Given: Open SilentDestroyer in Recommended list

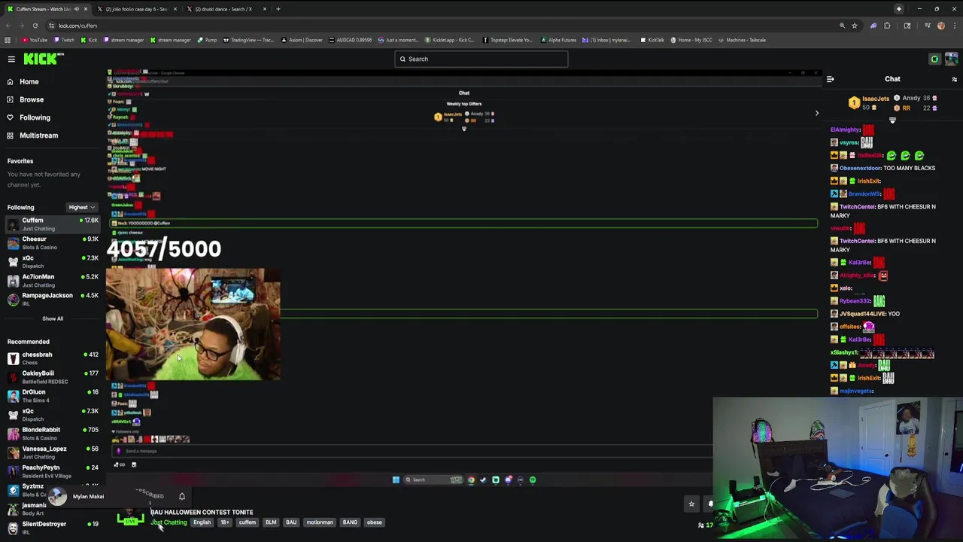Looking at the screenshot, I should [x=53, y=528].
